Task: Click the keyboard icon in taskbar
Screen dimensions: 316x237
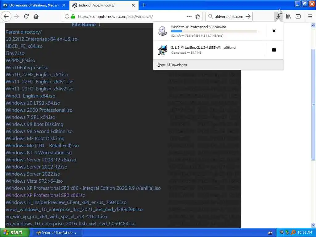Action: (270, 233)
